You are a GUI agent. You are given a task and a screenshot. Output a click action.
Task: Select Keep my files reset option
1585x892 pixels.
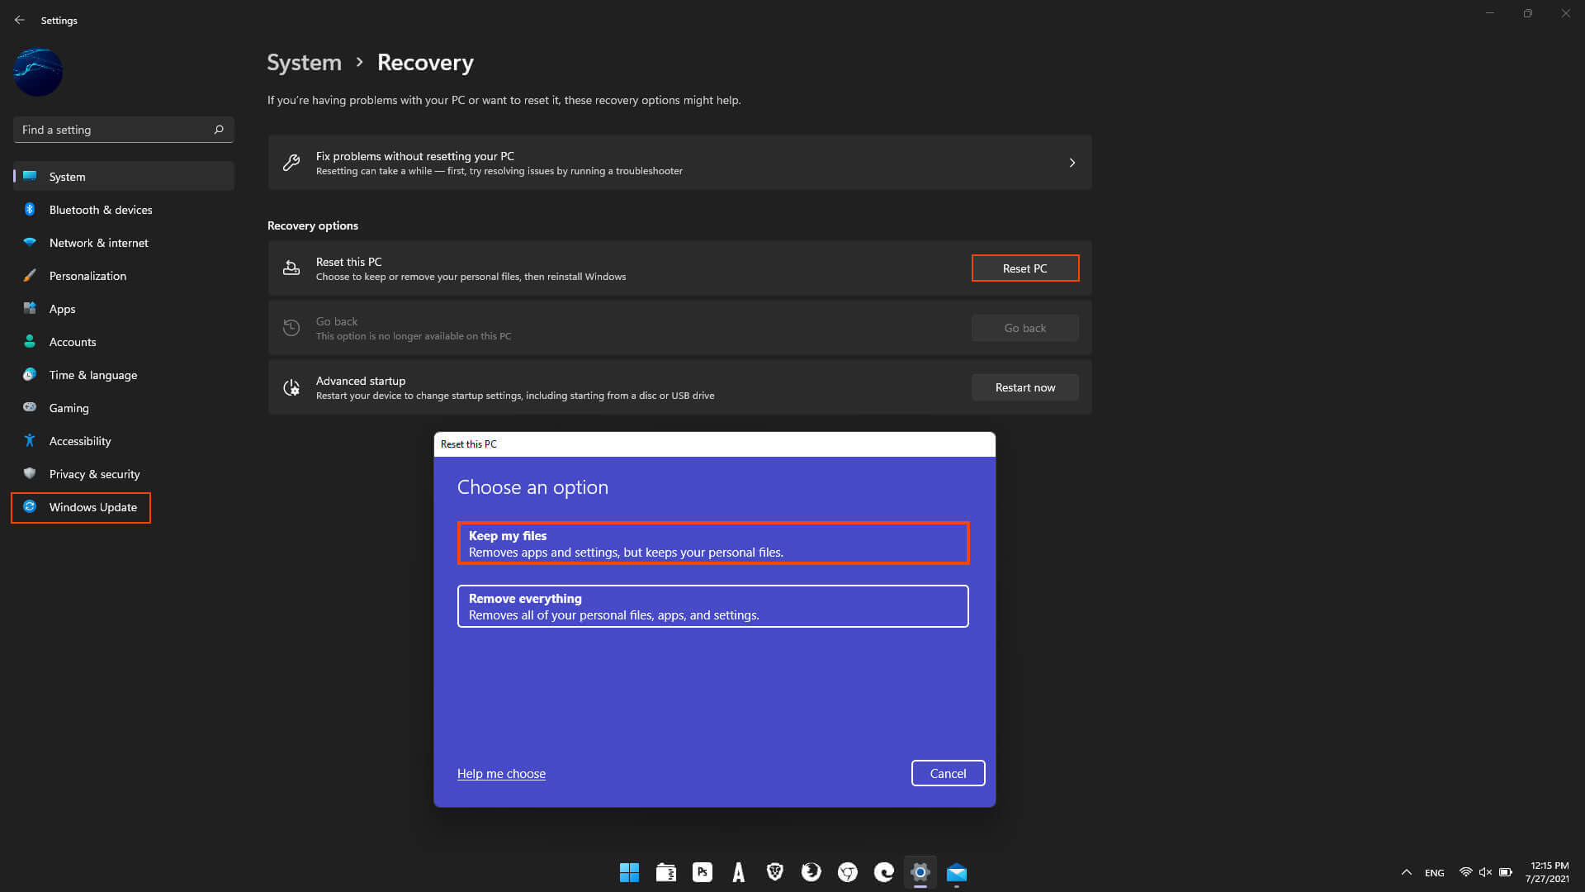coord(712,543)
